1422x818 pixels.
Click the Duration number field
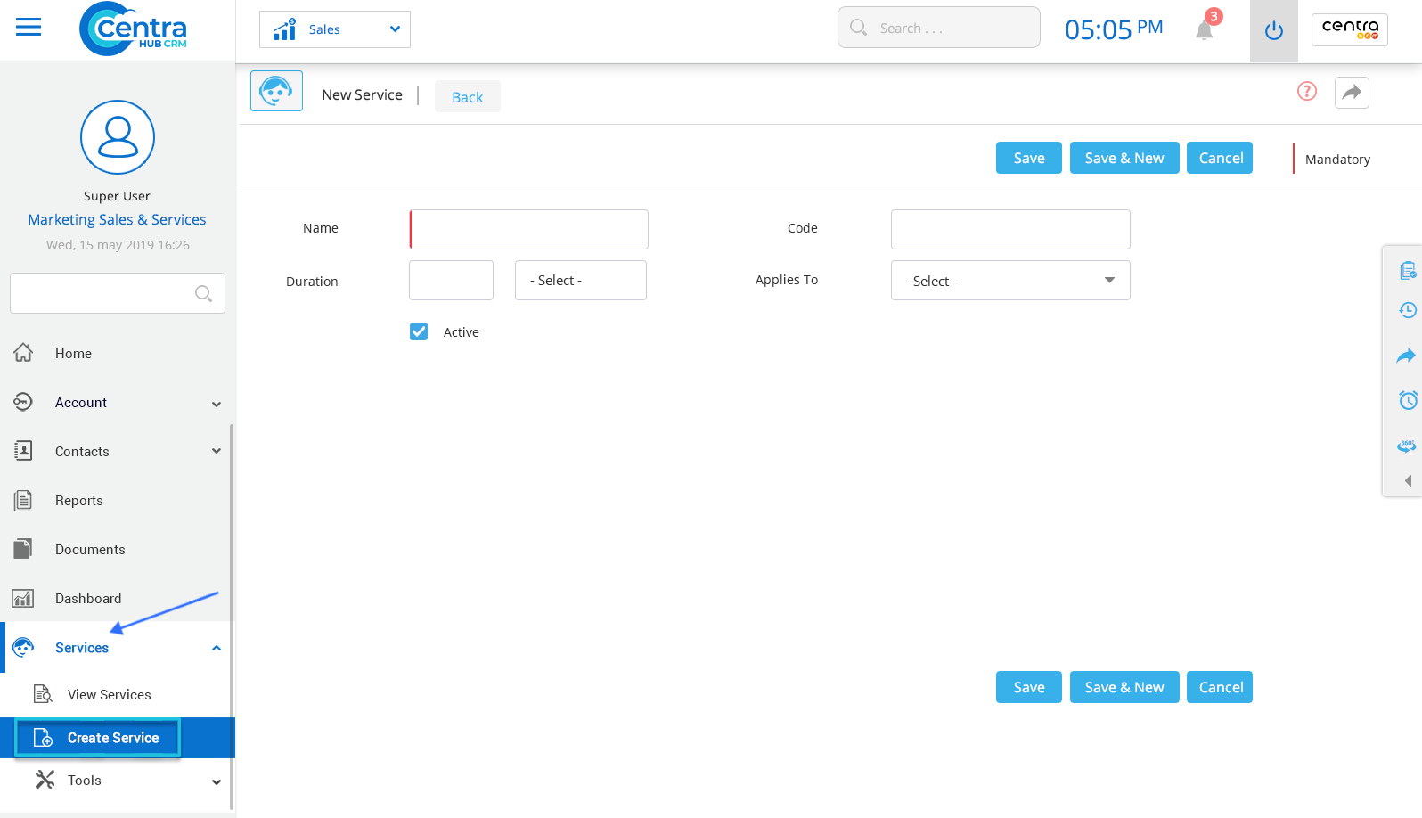[451, 280]
